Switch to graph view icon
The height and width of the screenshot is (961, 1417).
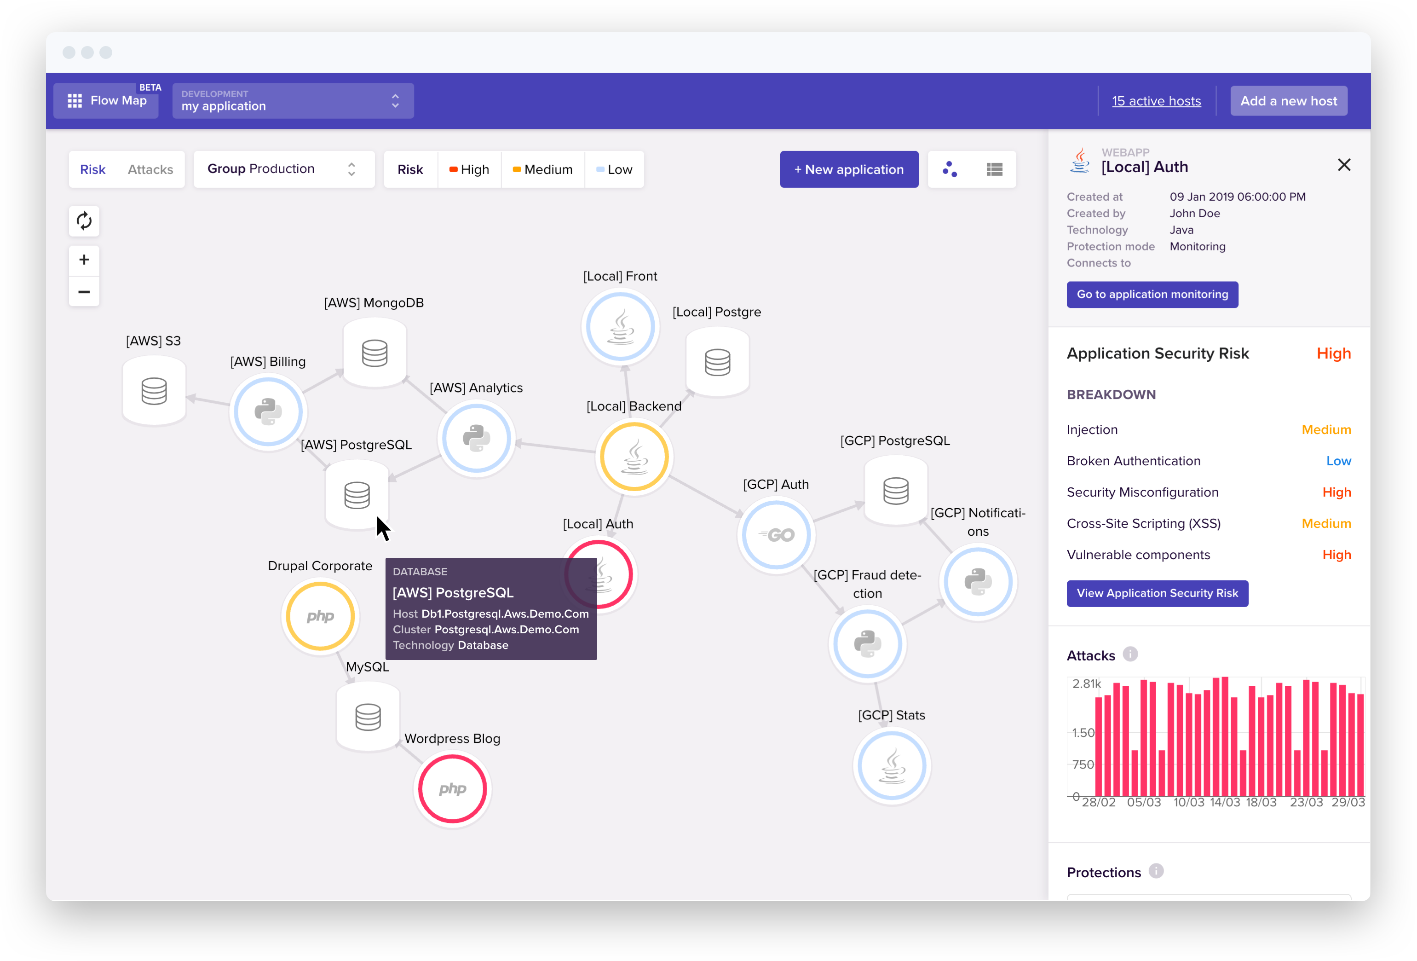949,170
